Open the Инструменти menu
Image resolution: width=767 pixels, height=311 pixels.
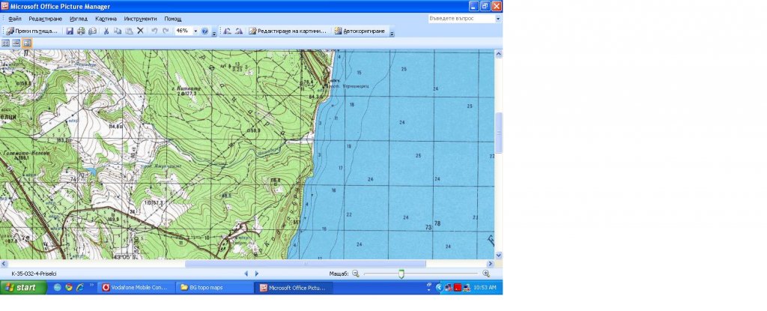[142, 18]
